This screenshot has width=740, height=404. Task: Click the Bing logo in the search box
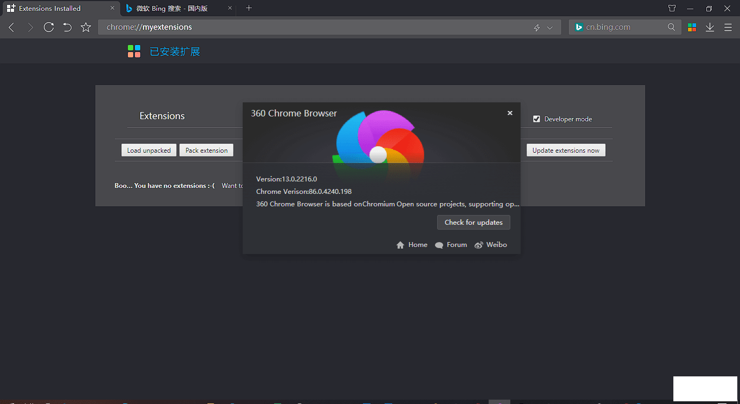pyautogui.click(x=579, y=27)
